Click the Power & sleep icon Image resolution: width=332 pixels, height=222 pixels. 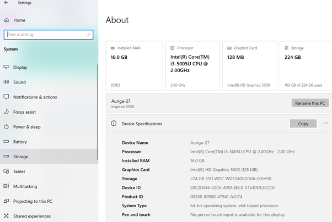pos(6,126)
